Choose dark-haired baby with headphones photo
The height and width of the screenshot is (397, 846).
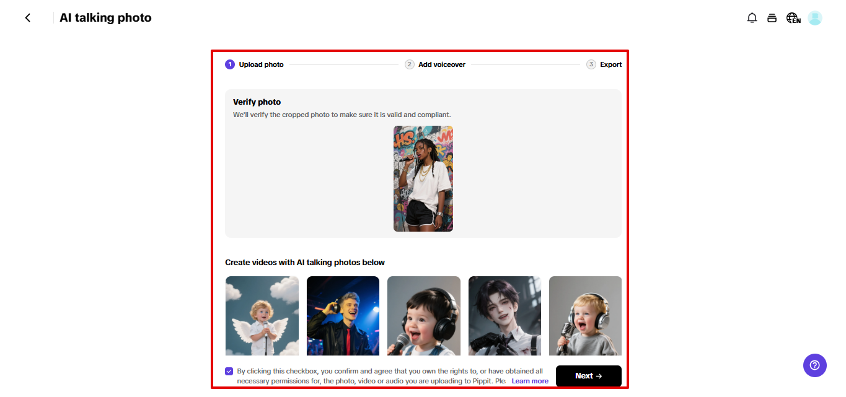click(424, 316)
